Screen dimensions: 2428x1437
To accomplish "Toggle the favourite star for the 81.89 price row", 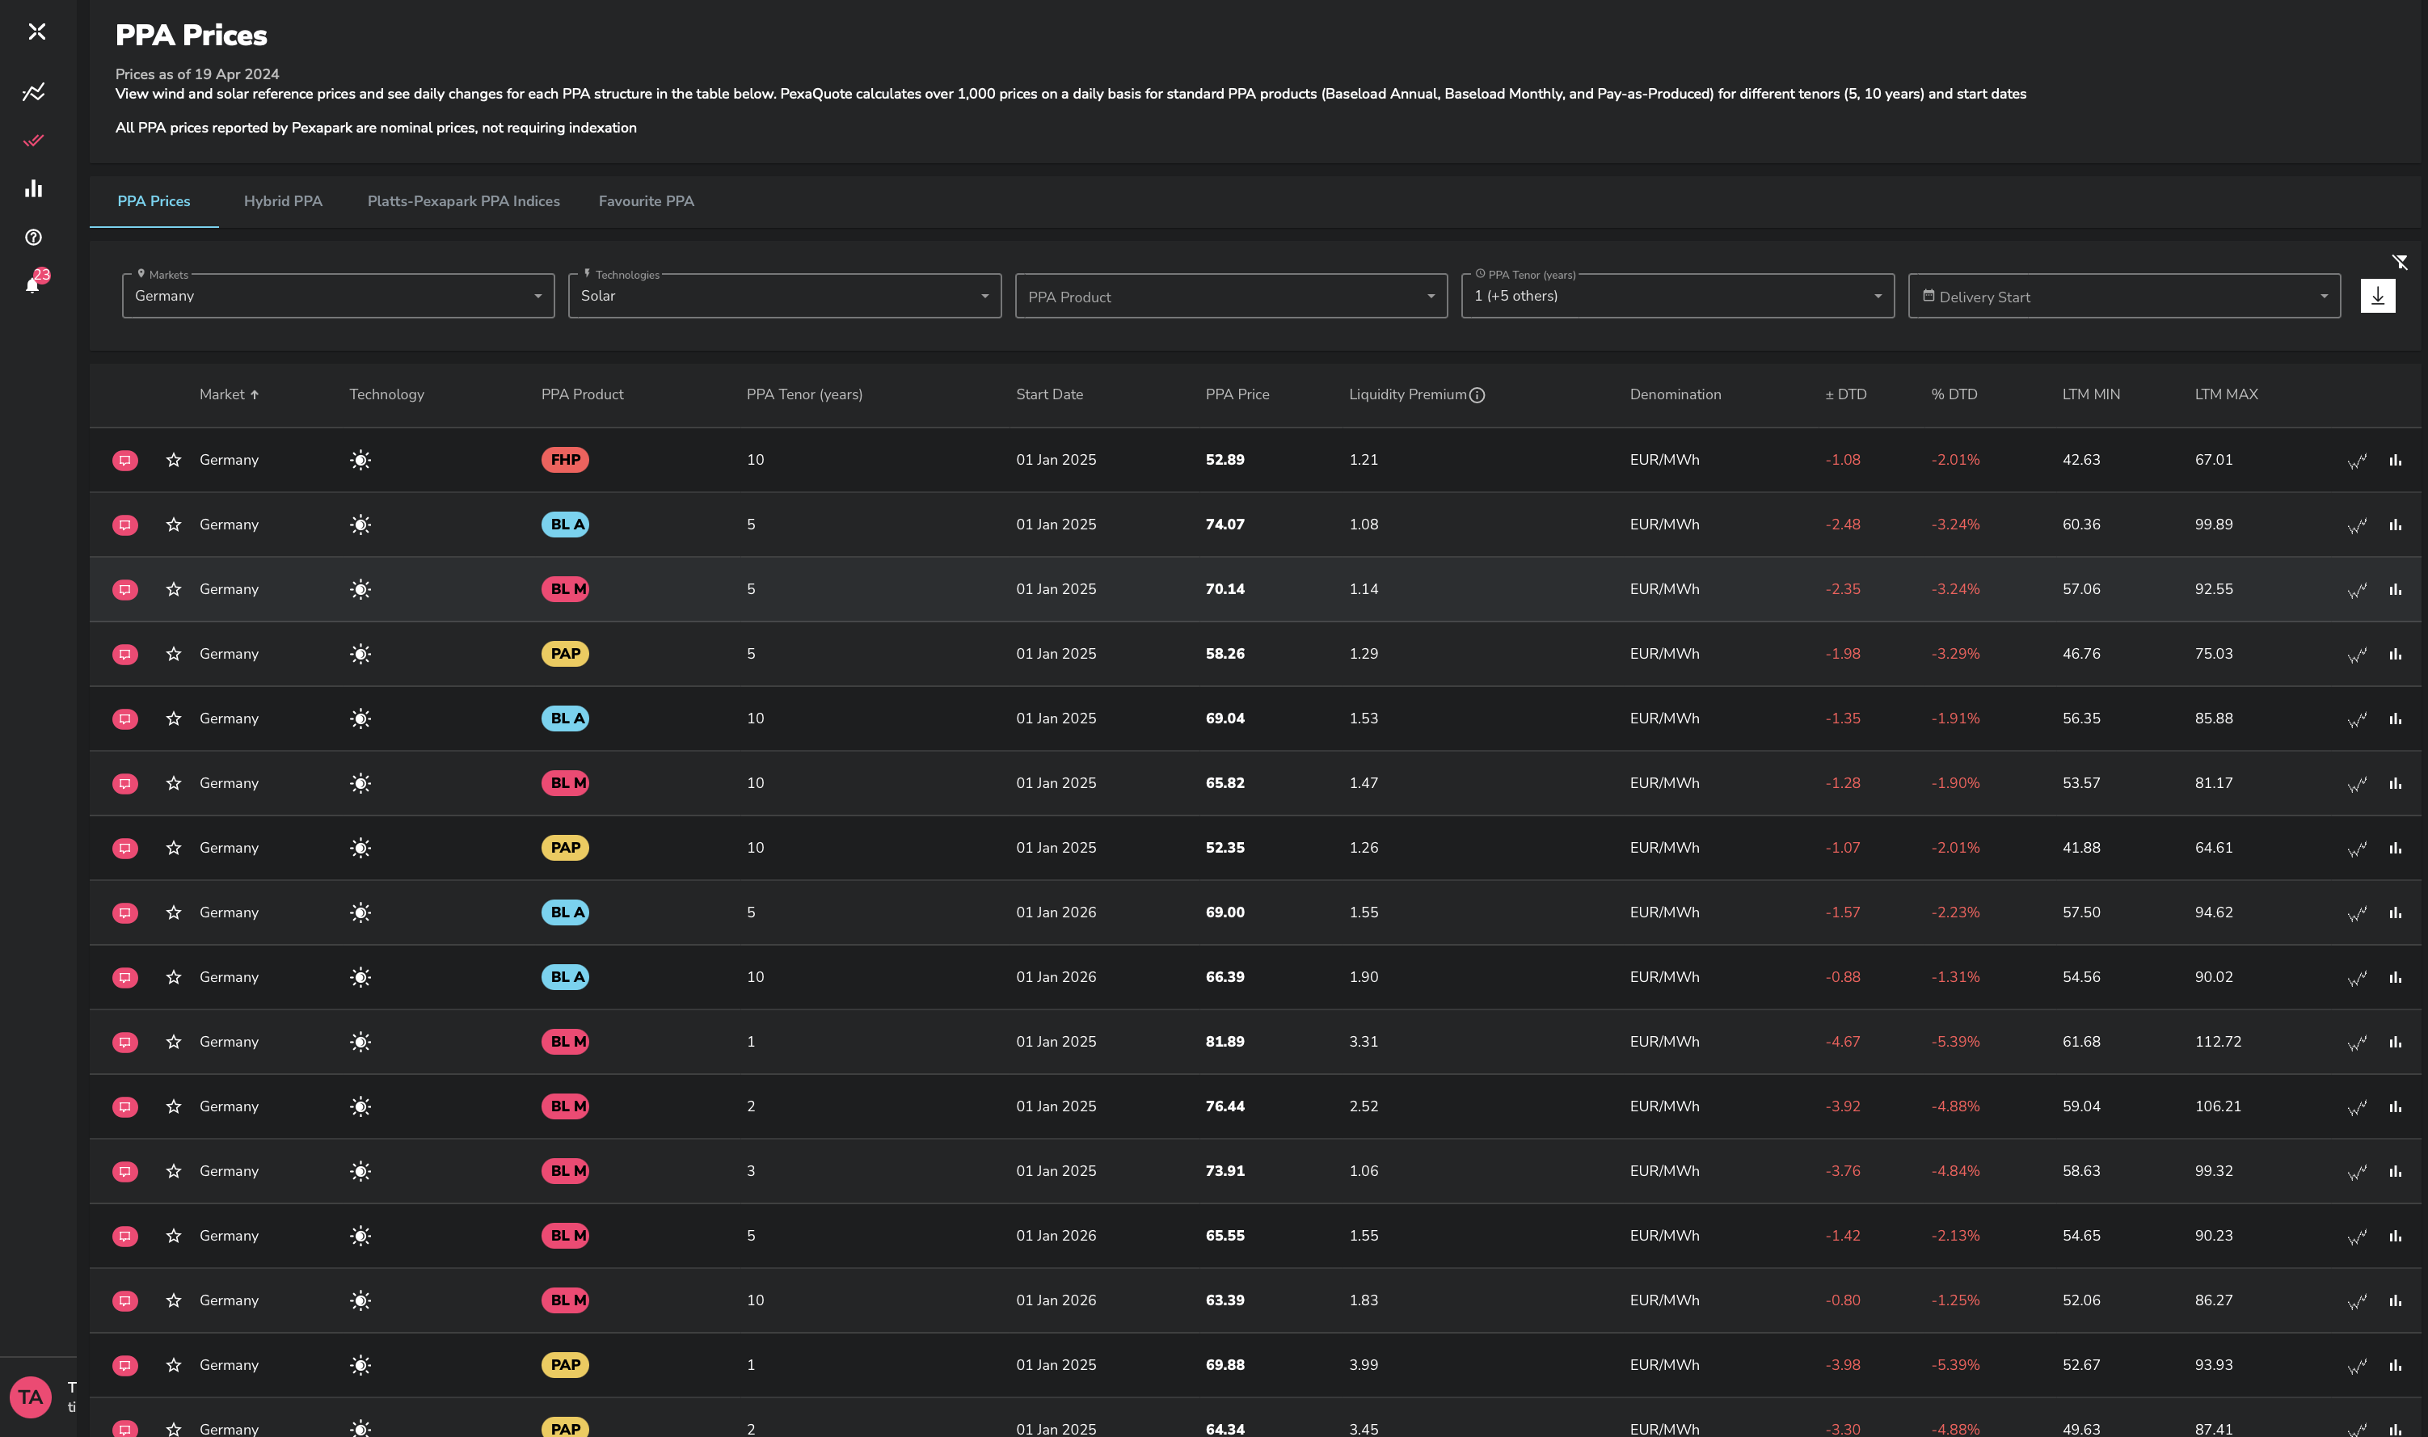I will [173, 1042].
